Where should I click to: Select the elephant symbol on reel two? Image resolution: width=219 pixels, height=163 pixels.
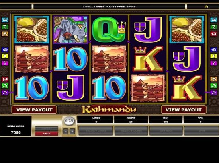71,29
